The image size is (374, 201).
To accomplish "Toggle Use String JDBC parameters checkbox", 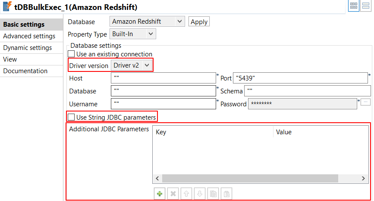I will (x=72, y=117).
